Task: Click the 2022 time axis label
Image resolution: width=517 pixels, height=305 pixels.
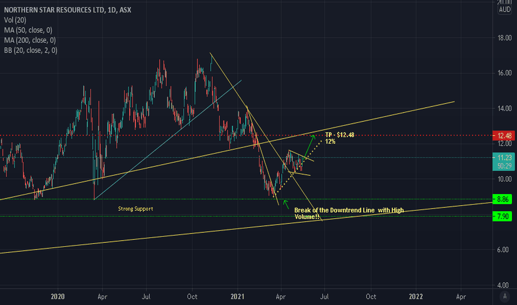Action: tap(416, 297)
